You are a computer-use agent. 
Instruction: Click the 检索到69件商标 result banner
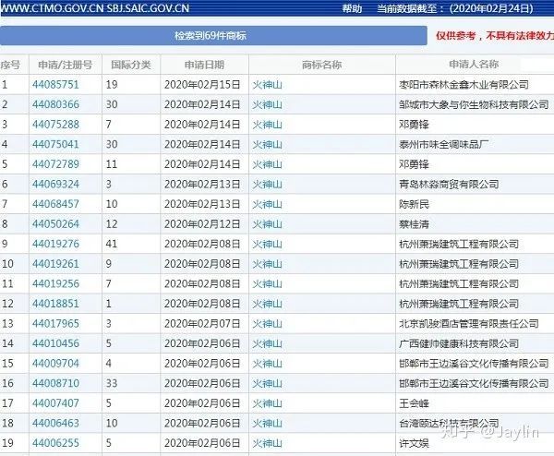[x=213, y=35]
